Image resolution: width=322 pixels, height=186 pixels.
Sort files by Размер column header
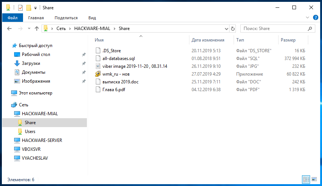pos(288,40)
